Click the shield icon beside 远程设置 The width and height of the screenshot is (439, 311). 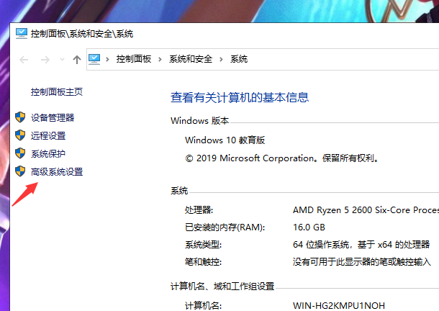point(20,135)
